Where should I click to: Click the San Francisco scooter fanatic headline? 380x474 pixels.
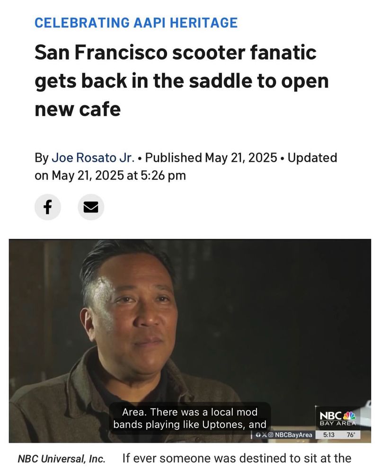[182, 81]
